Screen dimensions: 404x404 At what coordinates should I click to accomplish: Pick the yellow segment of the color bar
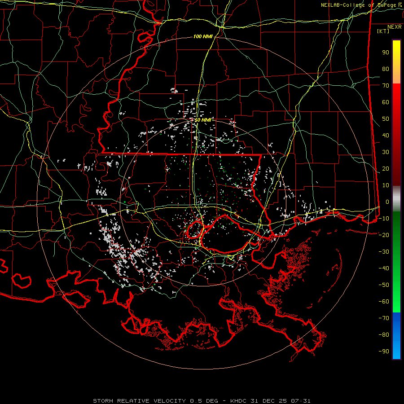[x=396, y=62]
